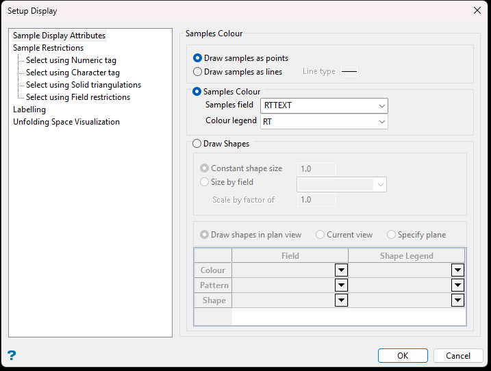
Task: Open Unfolding Space Visualization page
Action: click(x=66, y=122)
